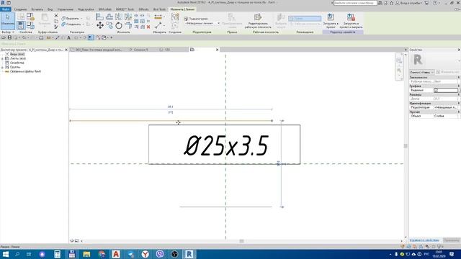Open Viber from the taskbar
This screenshot has width=461, height=259.
coord(160,254)
